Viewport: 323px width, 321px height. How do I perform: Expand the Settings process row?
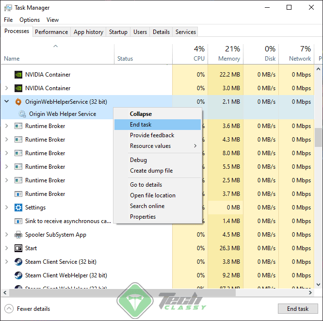click(7, 208)
